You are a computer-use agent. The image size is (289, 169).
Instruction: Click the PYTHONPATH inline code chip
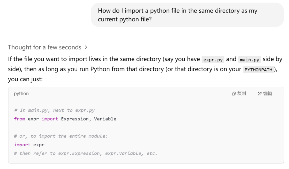coord(258,70)
